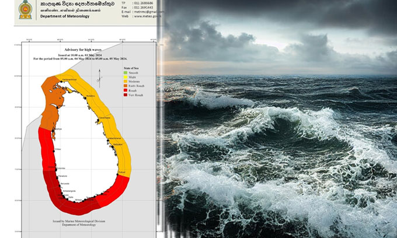Click the 'Rough' legend label
This screenshot has height=238, width=397.
click(x=133, y=90)
